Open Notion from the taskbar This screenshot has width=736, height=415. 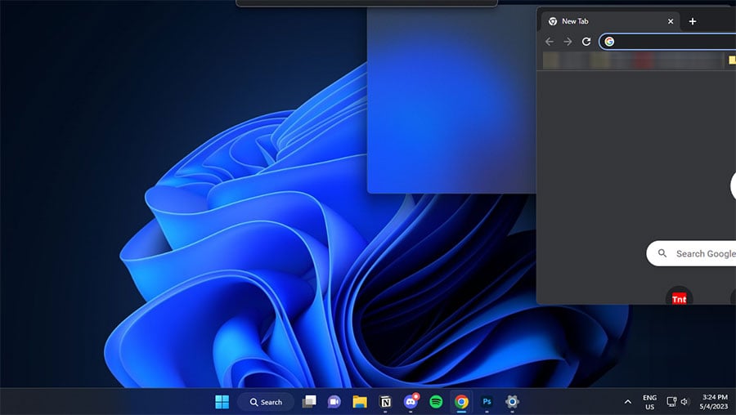[385, 402]
